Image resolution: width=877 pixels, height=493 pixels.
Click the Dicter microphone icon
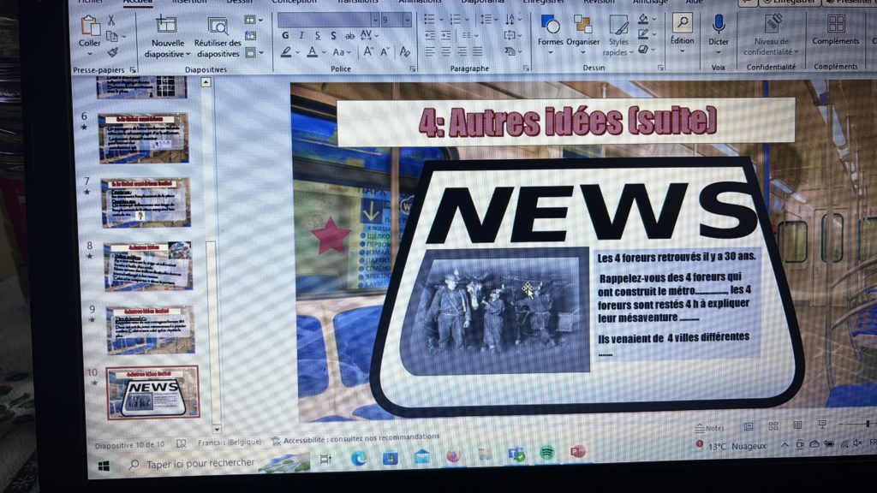tap(719, 25)
